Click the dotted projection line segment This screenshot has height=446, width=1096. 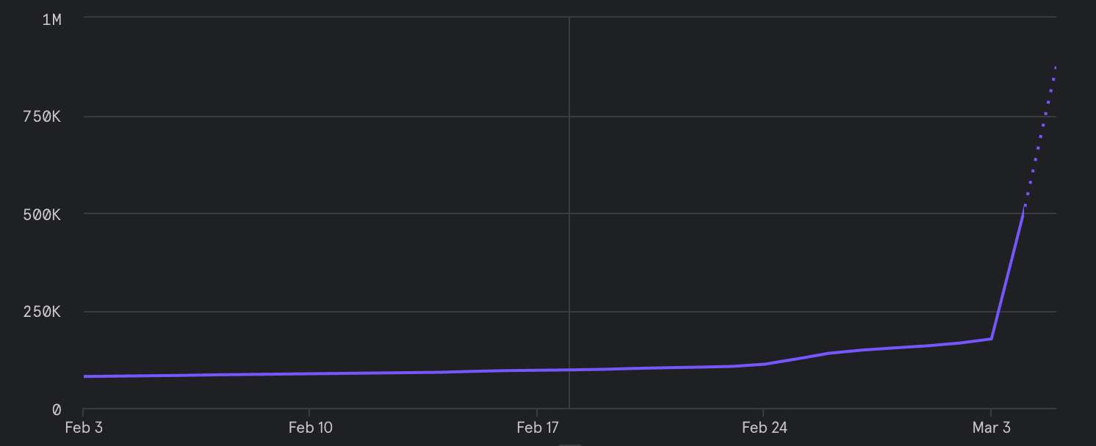pyautogui.click(x=1039, y=139)
